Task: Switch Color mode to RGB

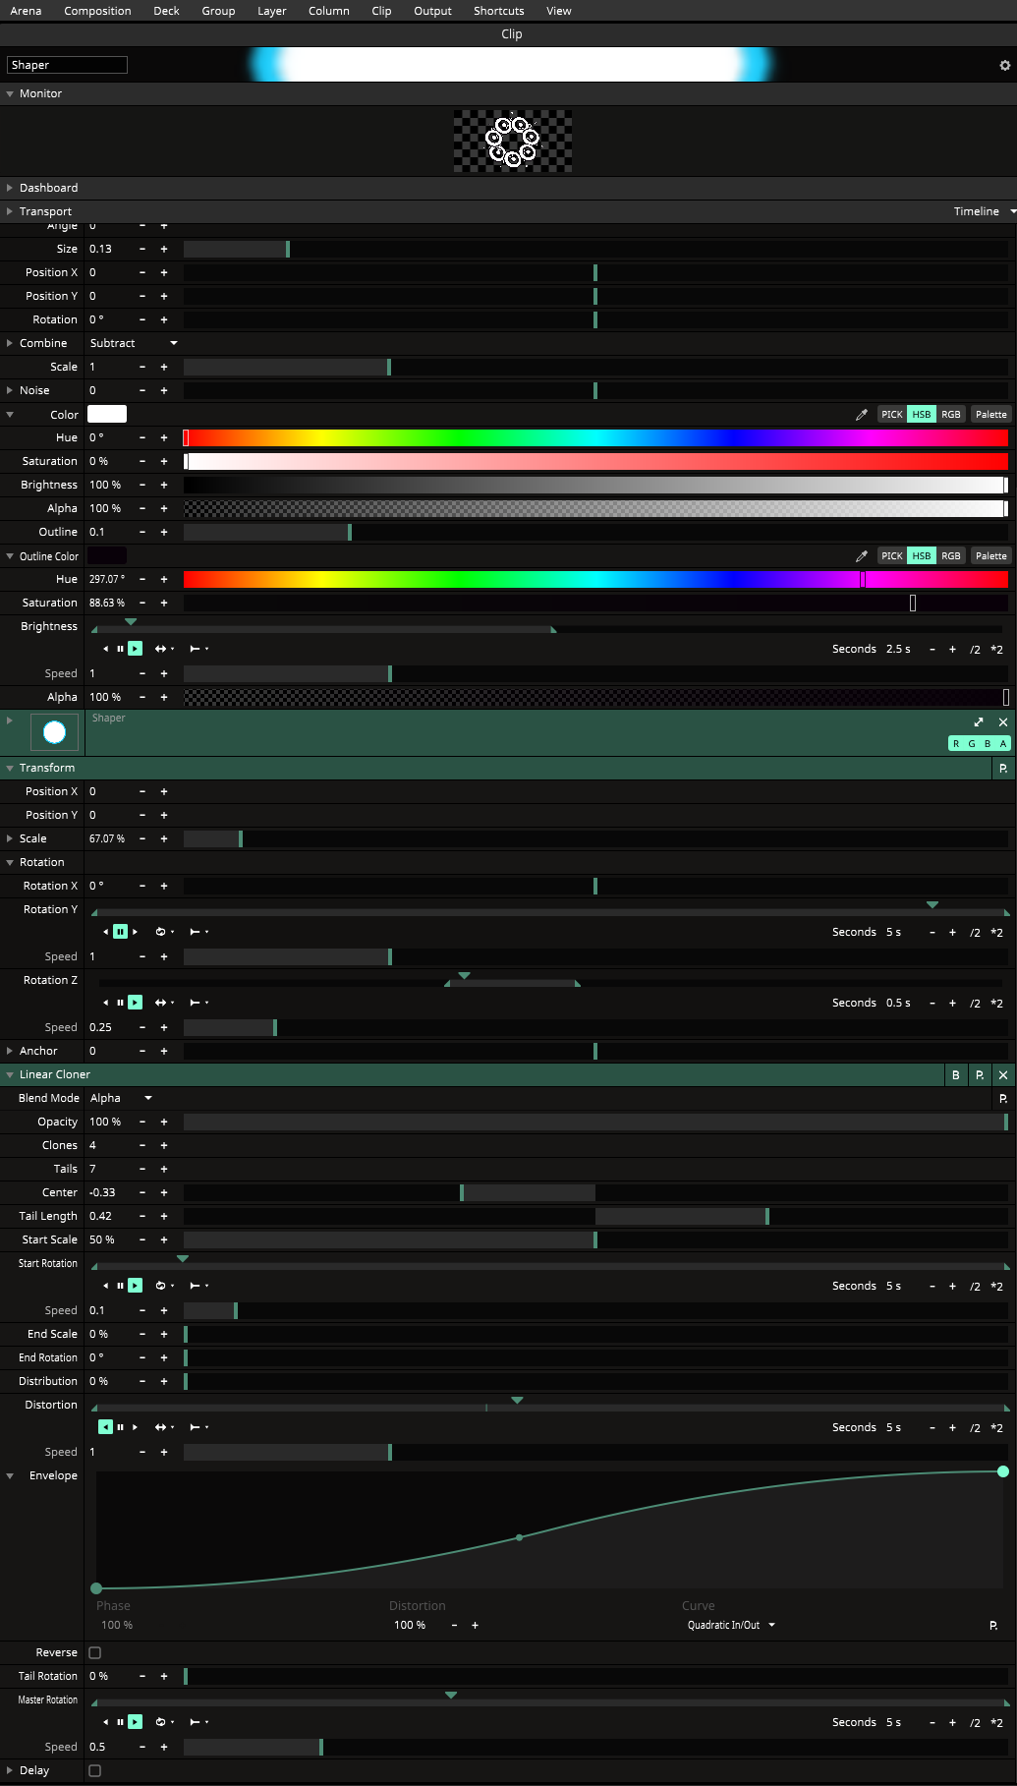Action: (x=950, y=415)
